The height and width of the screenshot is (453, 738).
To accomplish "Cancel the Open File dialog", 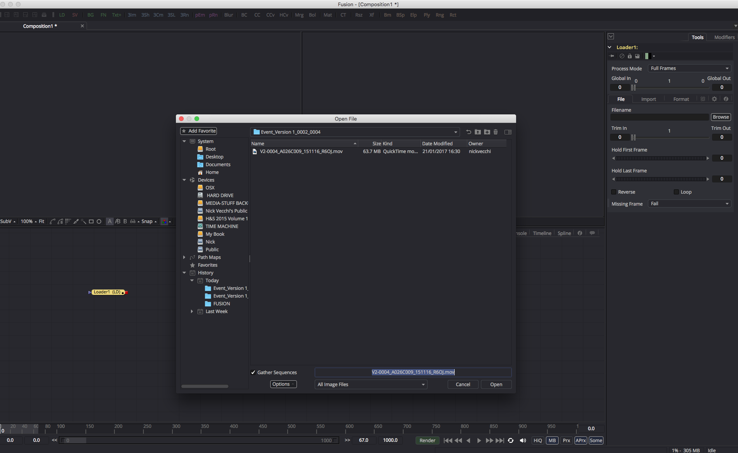I will 463,385.
